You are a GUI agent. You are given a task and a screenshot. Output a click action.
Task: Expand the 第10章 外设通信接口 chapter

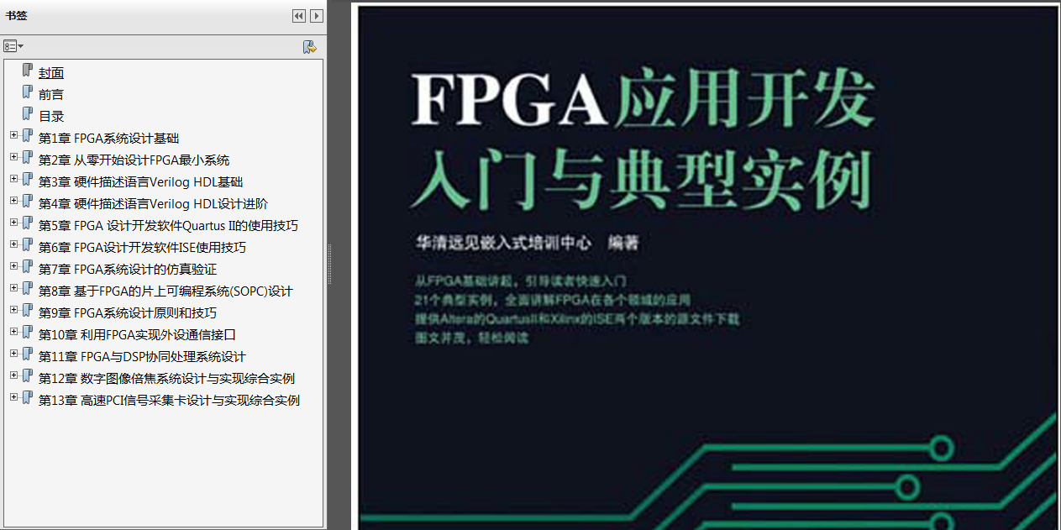coord(13,331)
